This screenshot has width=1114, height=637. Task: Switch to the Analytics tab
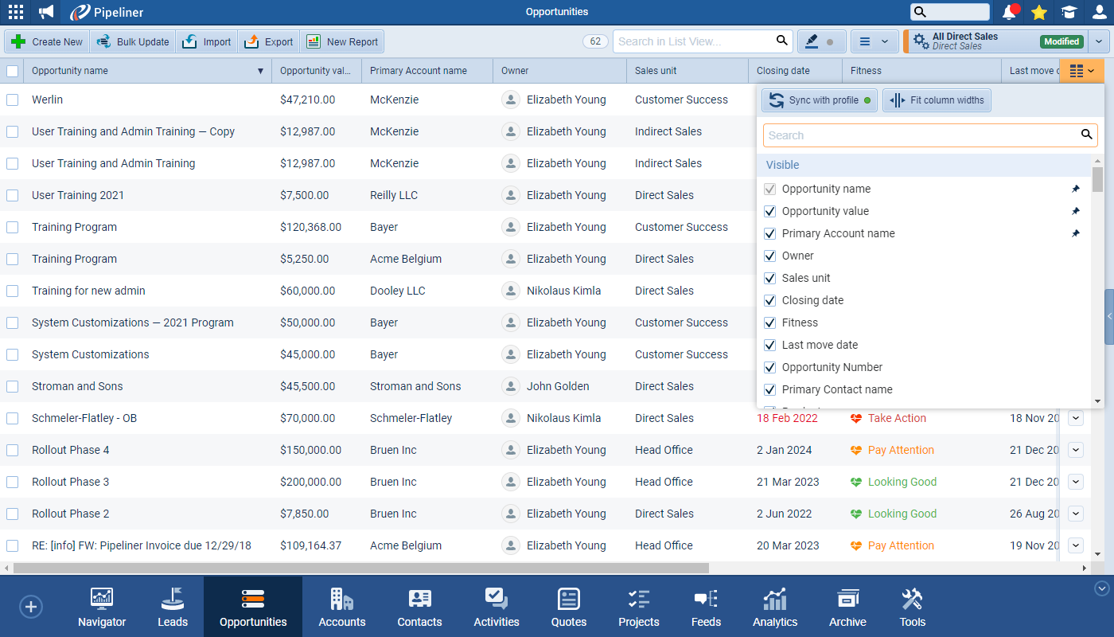click(x=775, y=608)
